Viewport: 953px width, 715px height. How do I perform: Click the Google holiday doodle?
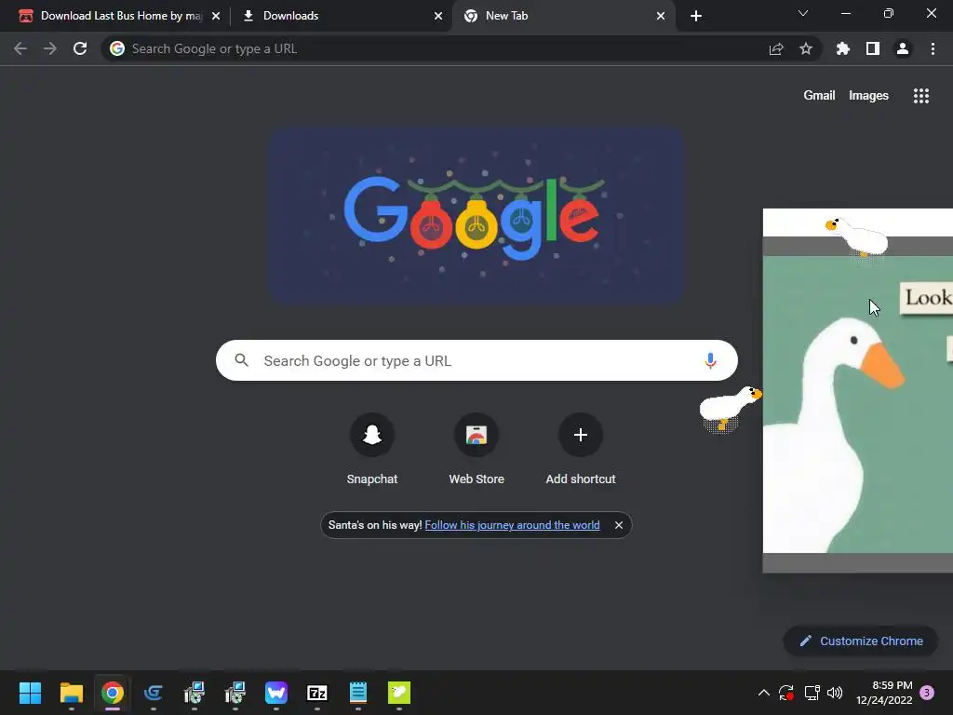476,216
